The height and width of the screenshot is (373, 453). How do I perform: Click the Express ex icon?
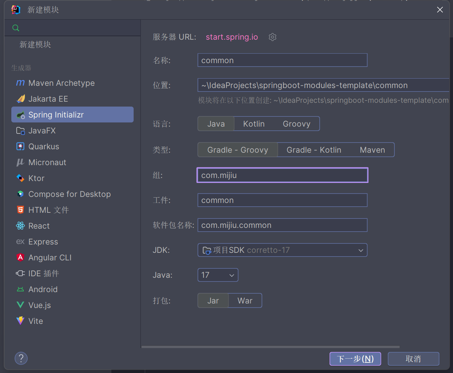coord(20,241)
